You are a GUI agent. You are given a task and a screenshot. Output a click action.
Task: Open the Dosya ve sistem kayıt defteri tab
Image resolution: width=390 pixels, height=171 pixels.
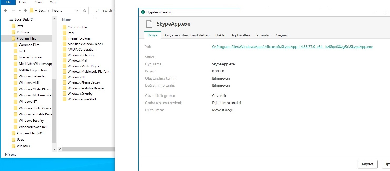186,35
